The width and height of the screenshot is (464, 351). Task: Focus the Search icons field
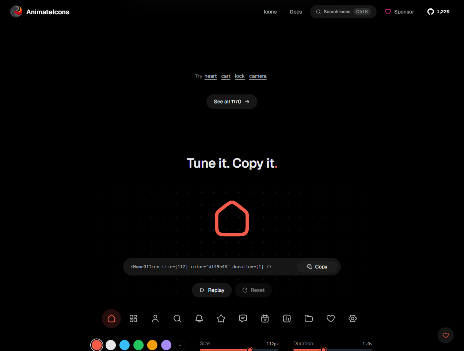pyautogui.click(x=343, y=12)
